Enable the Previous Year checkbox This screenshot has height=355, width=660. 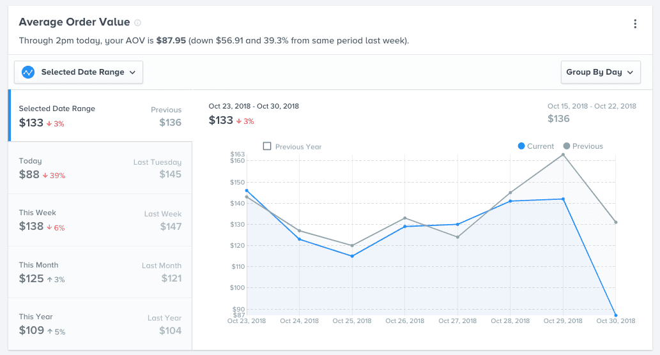(x=267, y=147)
